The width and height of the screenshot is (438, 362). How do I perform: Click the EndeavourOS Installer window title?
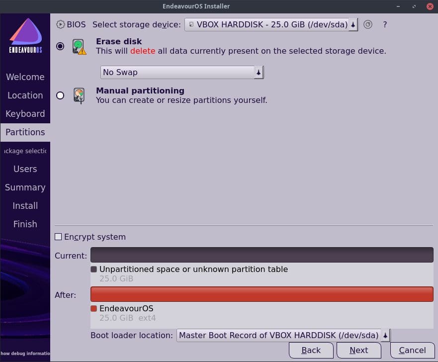pyautogui.click(x=196, y=6)
